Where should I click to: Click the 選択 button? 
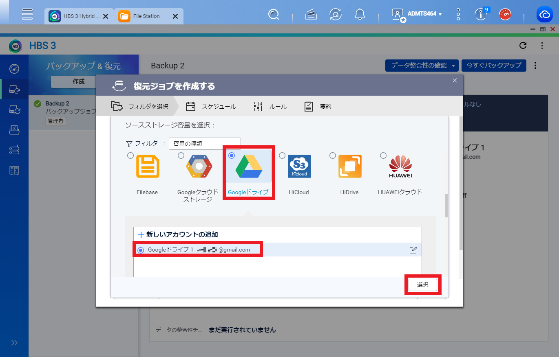(x=423, y=285)
